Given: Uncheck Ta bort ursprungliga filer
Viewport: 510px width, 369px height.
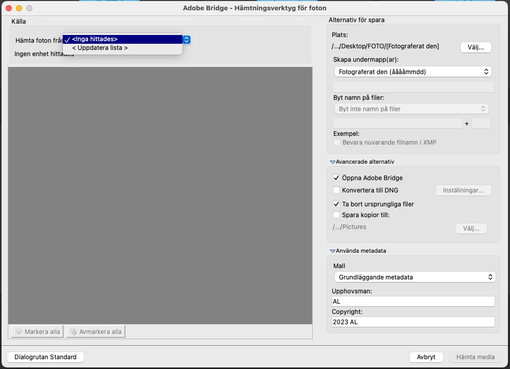Looking at the screenshot, I should coord(336,204).
